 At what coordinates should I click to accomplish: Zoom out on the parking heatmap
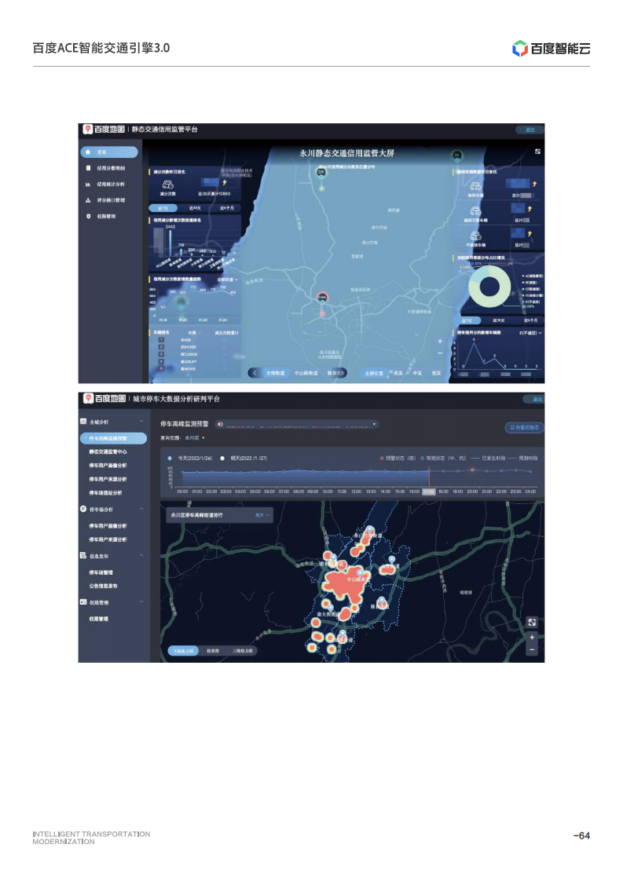tap(532, 650)
